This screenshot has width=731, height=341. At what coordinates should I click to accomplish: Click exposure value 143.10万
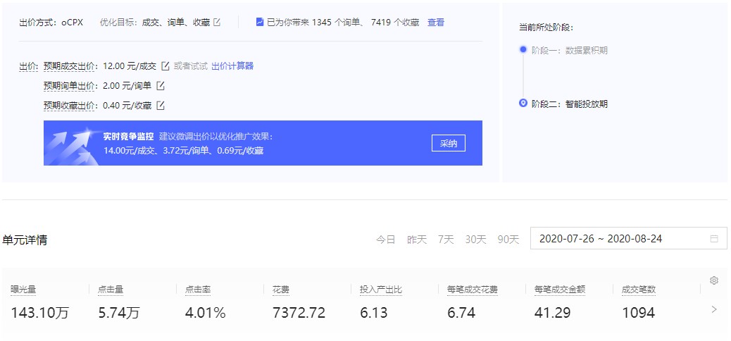click(39, 313)
